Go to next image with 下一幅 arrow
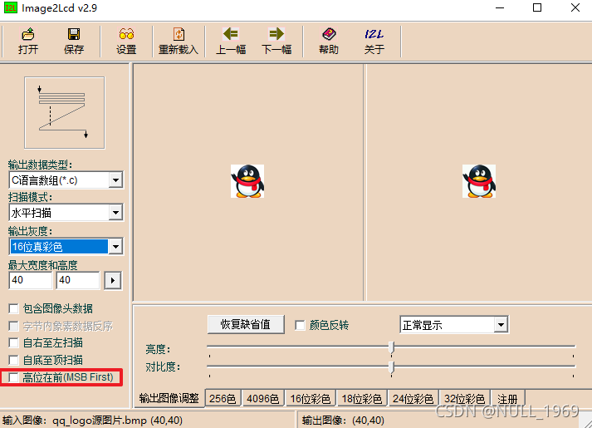The height and width of the screenshot is (428, 592). point(276,34)
